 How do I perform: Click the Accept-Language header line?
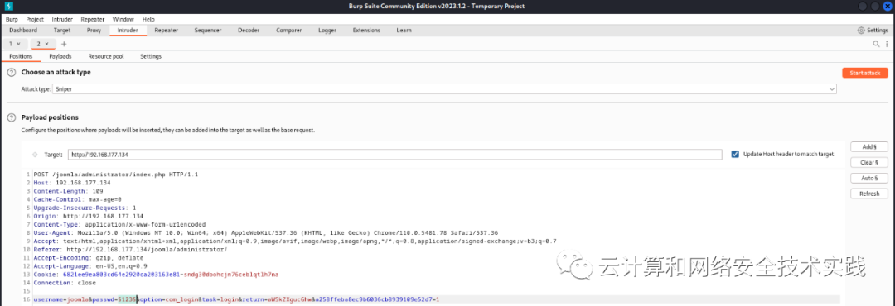click(x=90, y=266)
